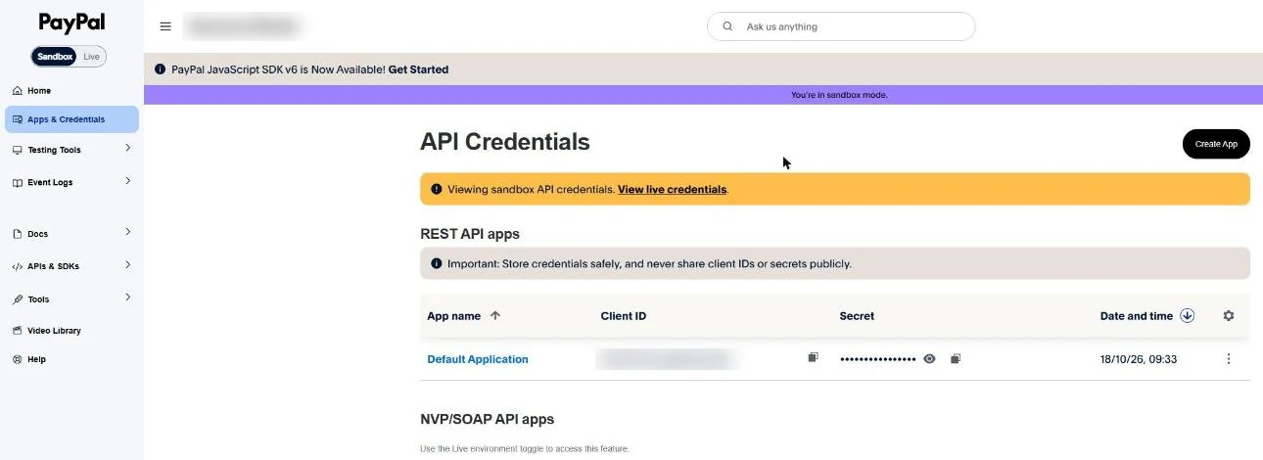Viewport: 1263px width, 460px height.
Task: Click the REST API apps heading
Action: coord(470,234)
